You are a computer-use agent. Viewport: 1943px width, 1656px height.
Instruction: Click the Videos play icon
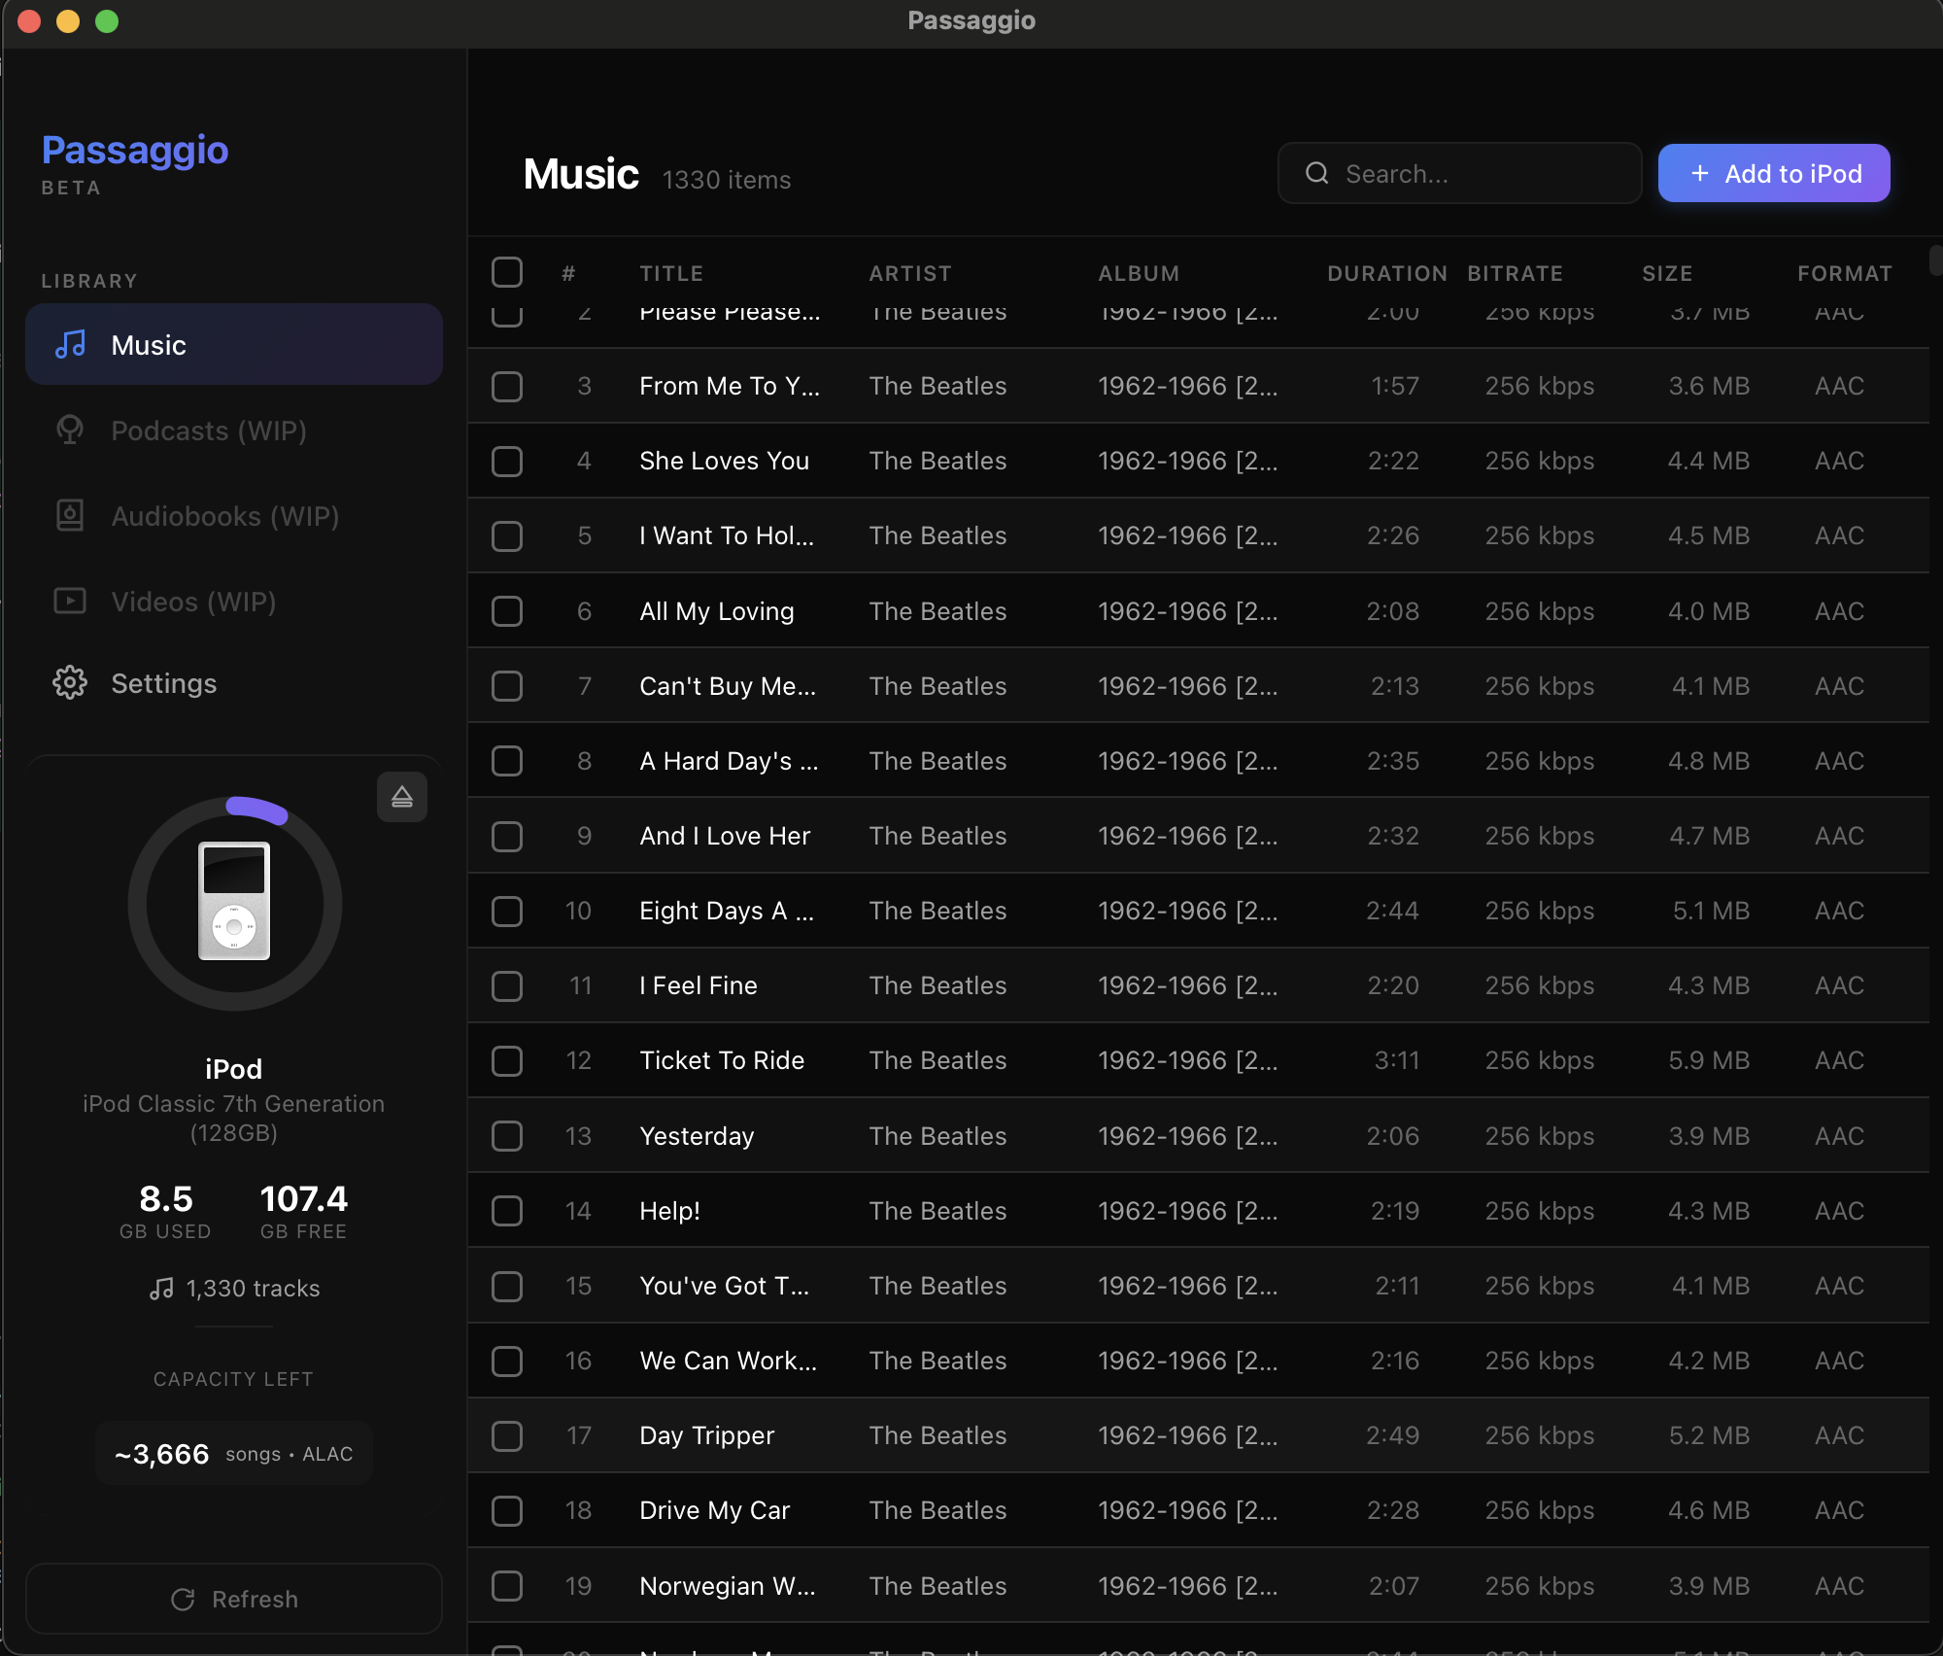click(68, 602)
